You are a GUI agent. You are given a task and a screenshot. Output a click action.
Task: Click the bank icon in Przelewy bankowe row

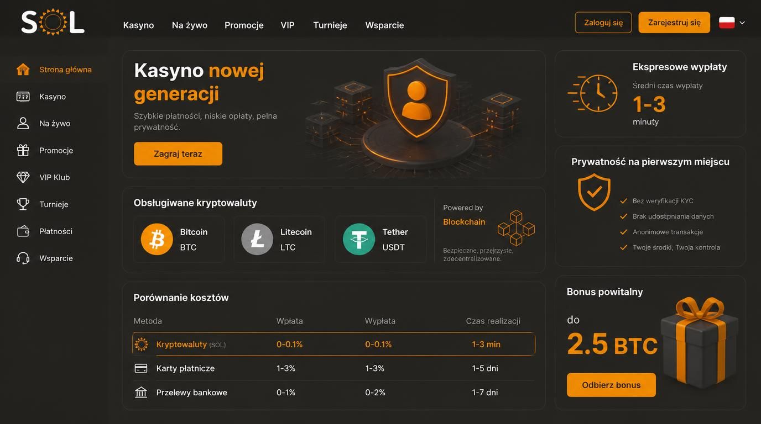pos(141,393)
